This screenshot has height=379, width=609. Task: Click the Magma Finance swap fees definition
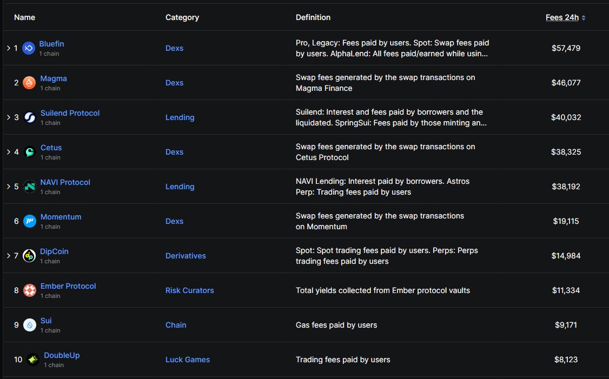(385, 83)
